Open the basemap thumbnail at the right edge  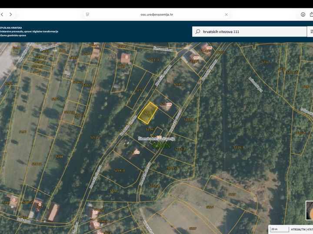point(309,211)
